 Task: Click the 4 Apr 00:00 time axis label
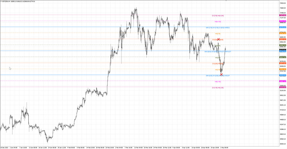coord(176,147)
